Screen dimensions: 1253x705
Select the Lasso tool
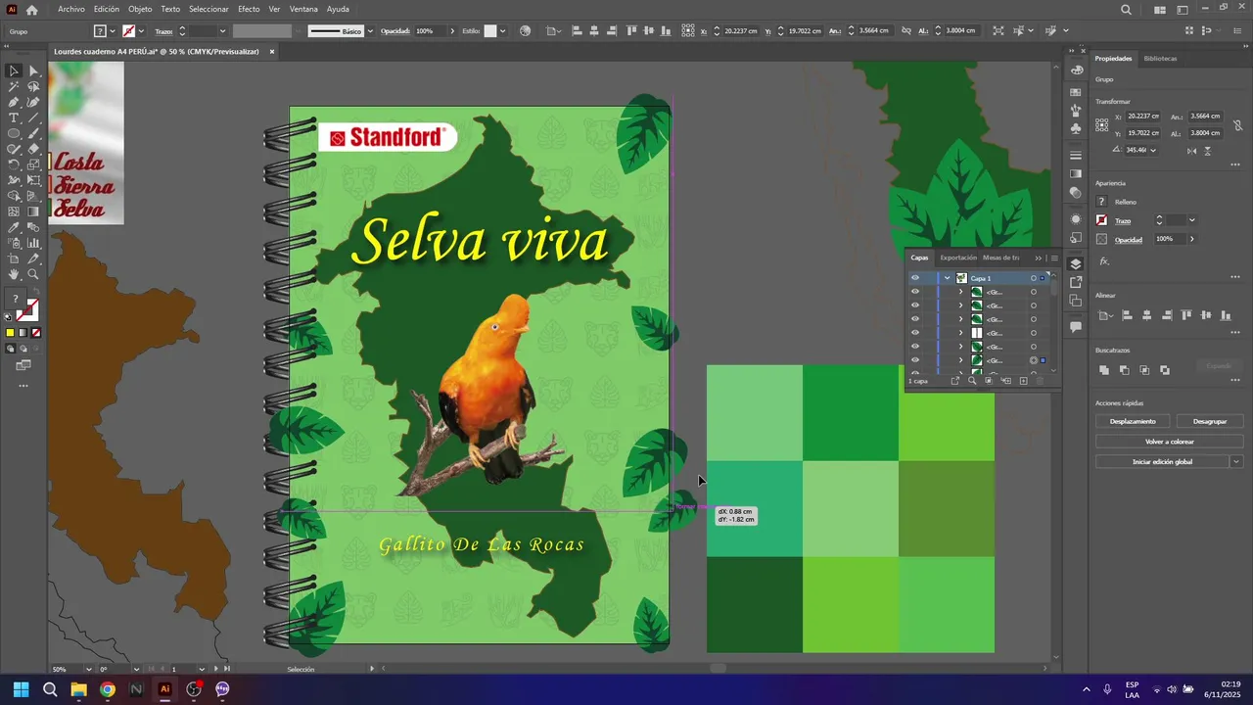pos(33,86)
